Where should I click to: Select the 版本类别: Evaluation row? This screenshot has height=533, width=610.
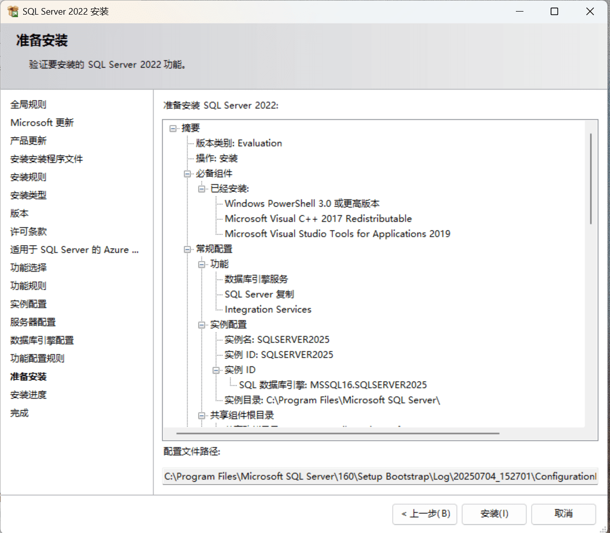point(239,143)
